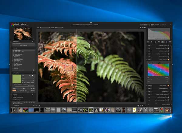Select the darkroom view tab
The image size is (182, 133).
(155, 25)
